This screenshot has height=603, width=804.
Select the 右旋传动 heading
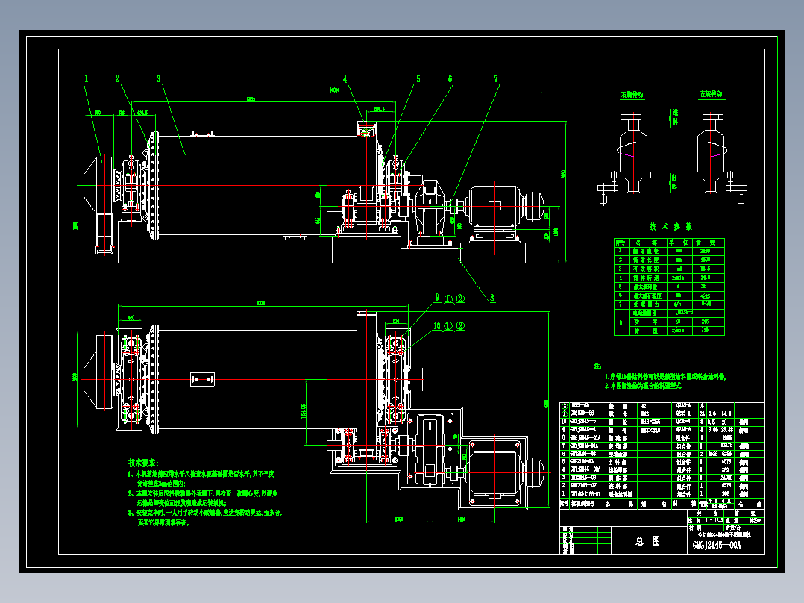click(x=632, y=95)
